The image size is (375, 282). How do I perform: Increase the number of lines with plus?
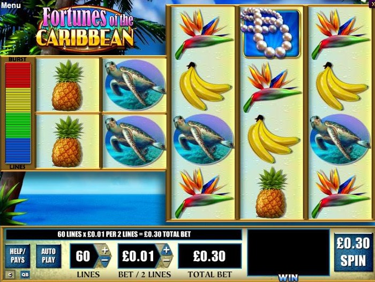tap(105, 250)
